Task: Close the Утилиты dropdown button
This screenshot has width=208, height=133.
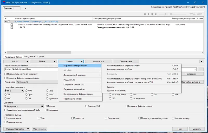Action: (71, 62)
